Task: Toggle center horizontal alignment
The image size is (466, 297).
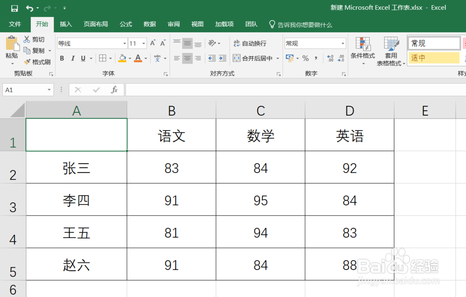Action: (x=187, y=58)
